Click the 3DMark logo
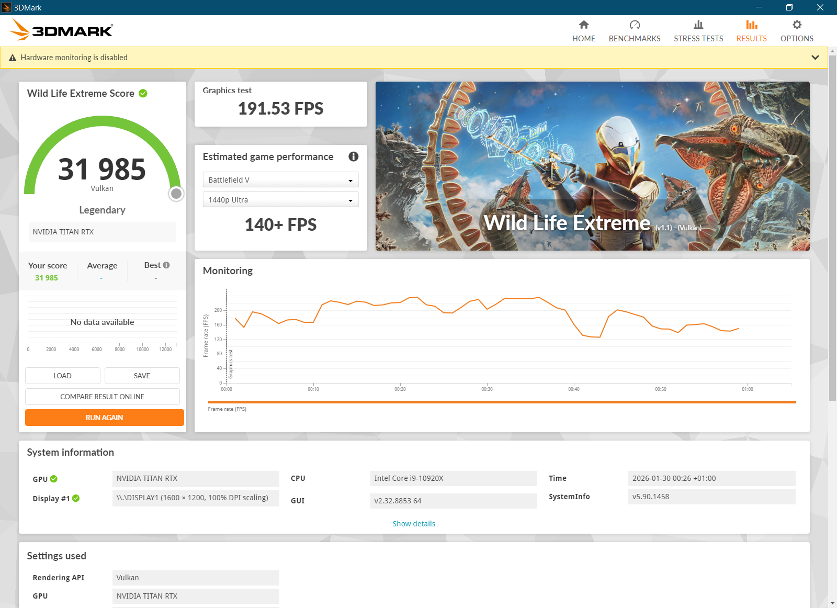The height and width of the screenshot is (608, 837). [x=61, y=30]
